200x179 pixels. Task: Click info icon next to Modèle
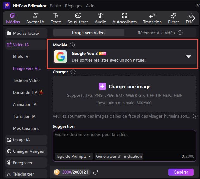tap(72, 45)
